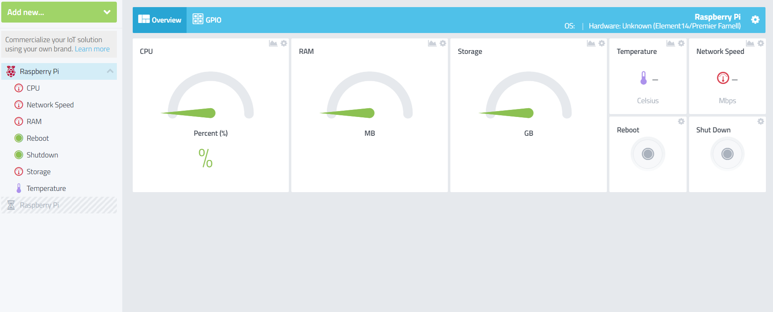Select the pending Raspberry Pi device
The height and width of the screenshot is (312, 773).
[59, 205]
